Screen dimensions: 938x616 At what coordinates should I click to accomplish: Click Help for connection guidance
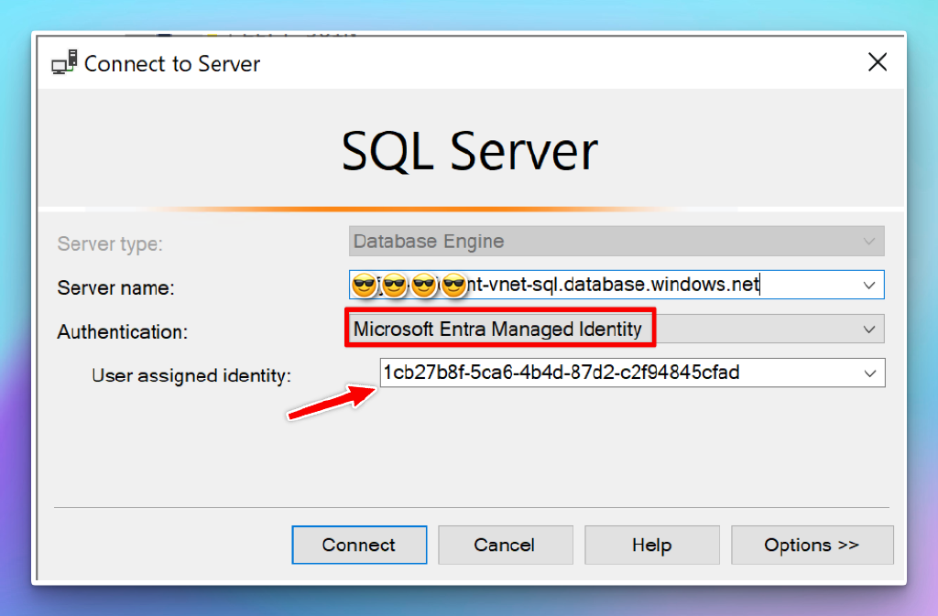coord(651,545)
